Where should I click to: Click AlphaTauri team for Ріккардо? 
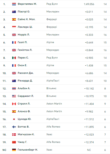point(53,81)
